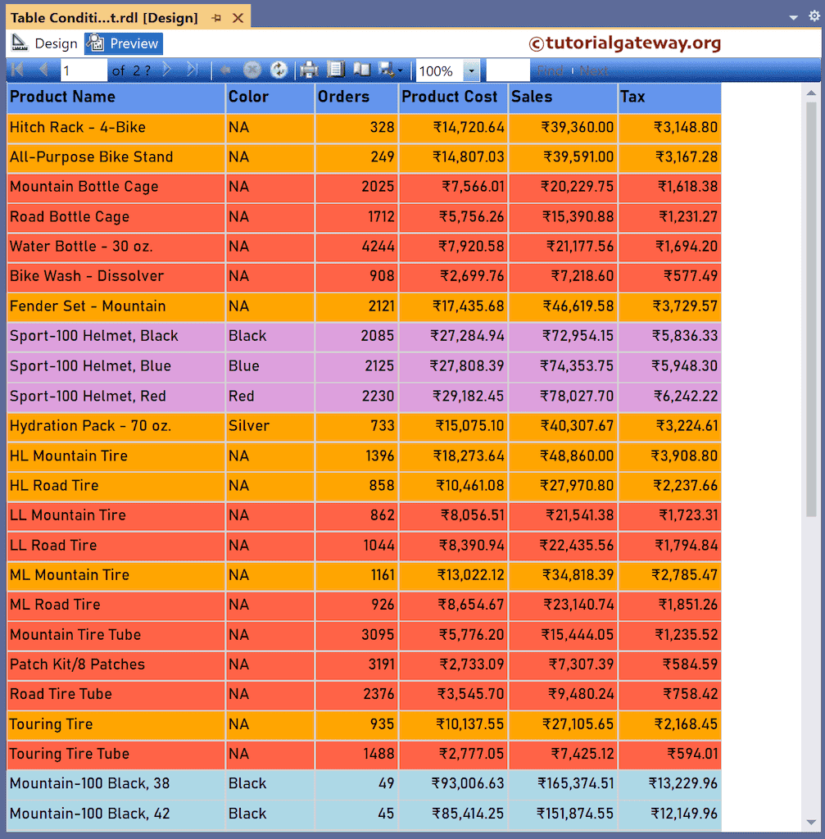825x839 pixels.
Task: Select the Sales value for Touring Tire
Action: (563, 724)
